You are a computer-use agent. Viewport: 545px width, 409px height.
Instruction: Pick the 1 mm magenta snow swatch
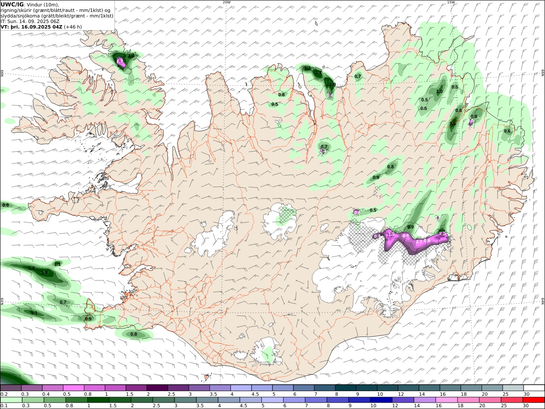[115, 388]
